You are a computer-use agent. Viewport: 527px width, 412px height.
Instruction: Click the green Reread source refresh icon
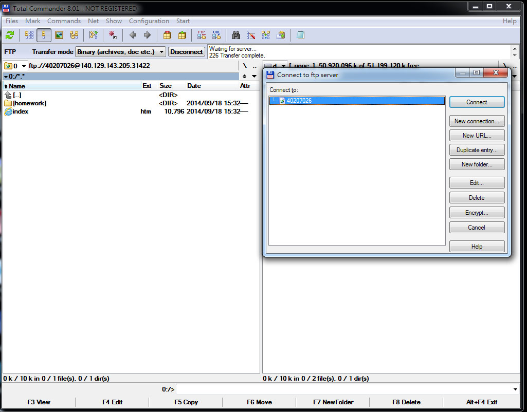(x=10, y=35)
